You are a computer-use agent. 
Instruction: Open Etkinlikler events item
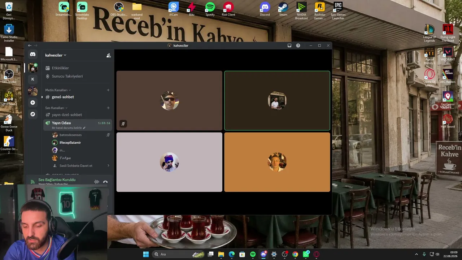[x=77, y=68]
